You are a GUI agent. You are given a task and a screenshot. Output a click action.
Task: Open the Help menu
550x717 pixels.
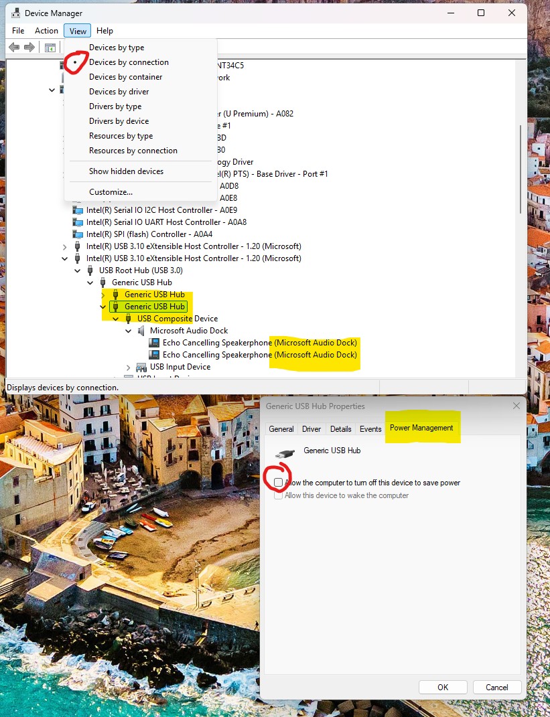point(105,31)
